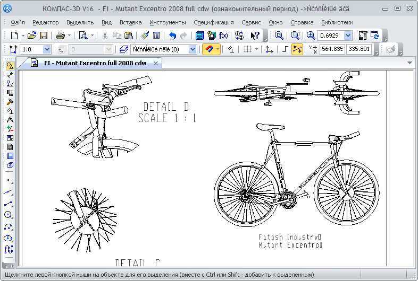Click the Print icon in toolbar

point(60,36)
